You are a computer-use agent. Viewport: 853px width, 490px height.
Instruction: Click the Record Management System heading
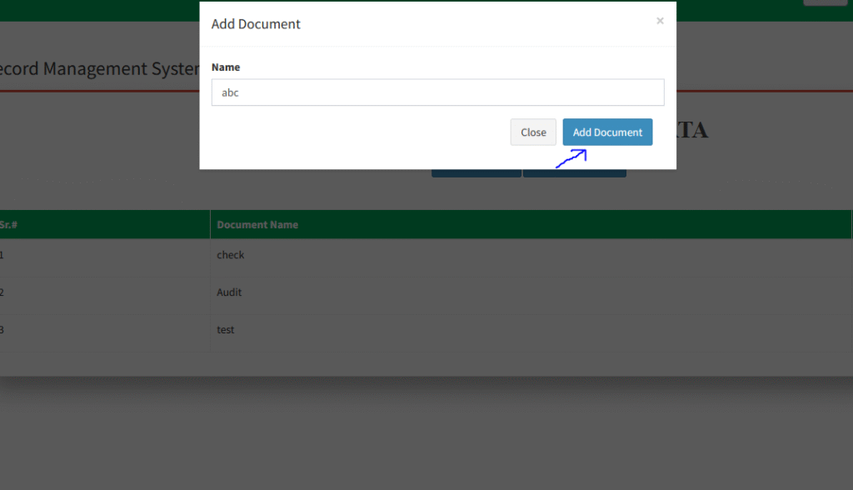[100, 68]
